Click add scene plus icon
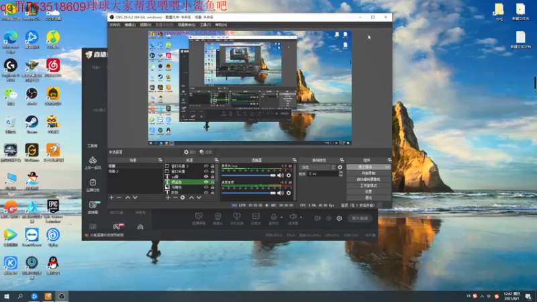The image size is (537, 302). [x=111, y=197]
